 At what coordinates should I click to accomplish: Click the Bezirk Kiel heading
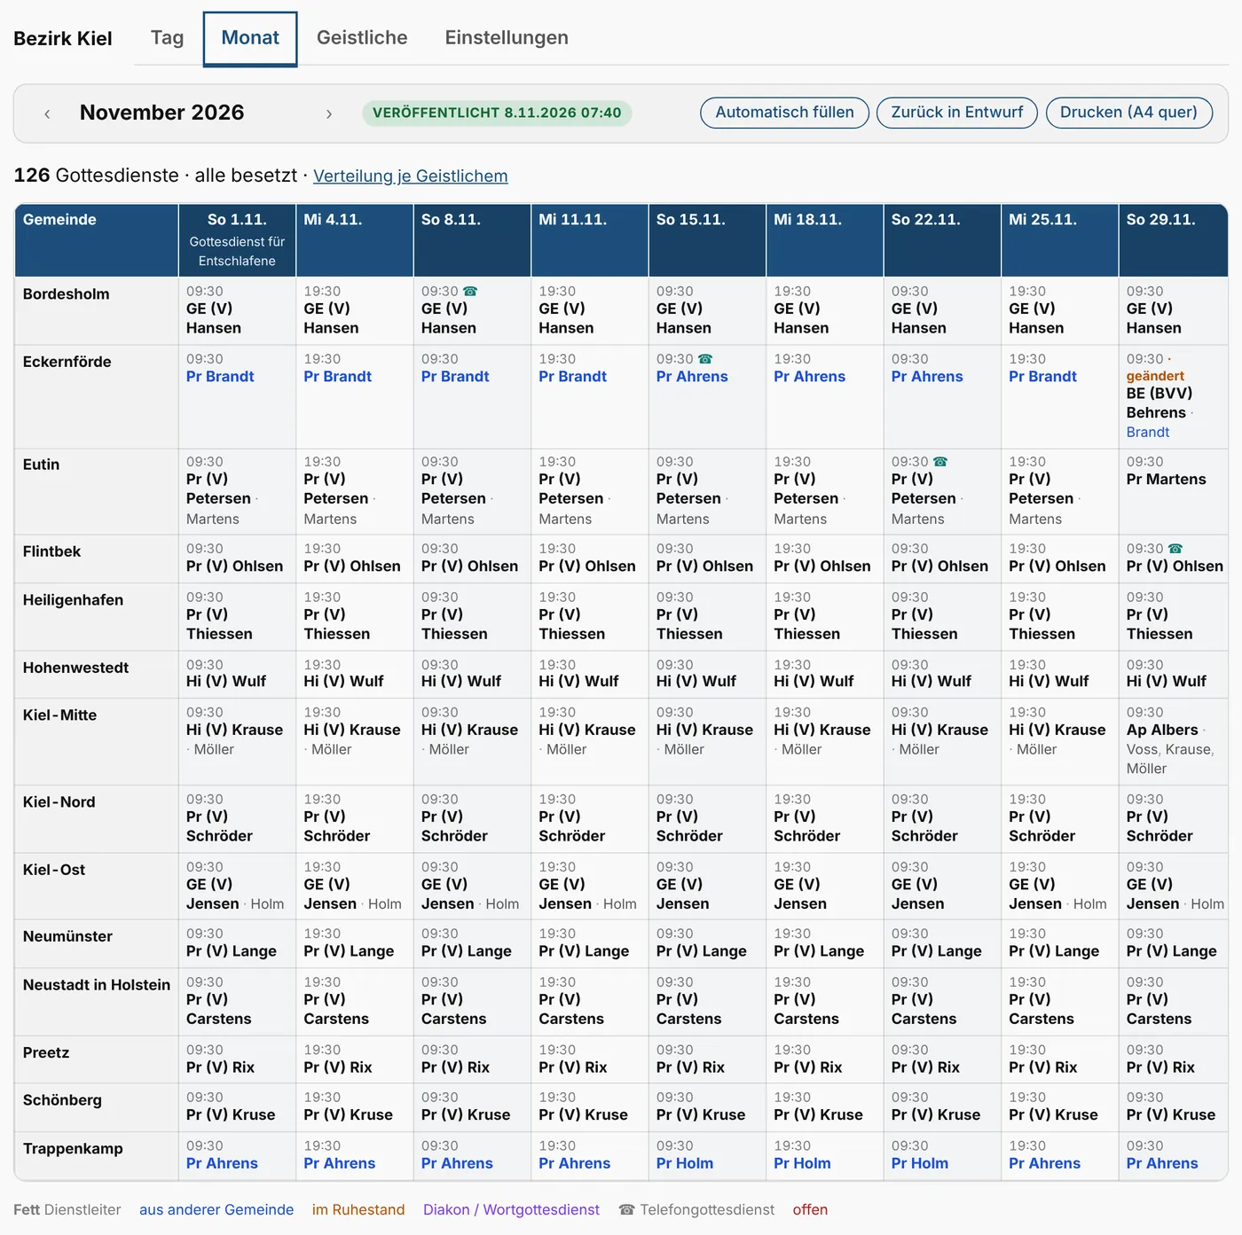[x=63, y=39]
